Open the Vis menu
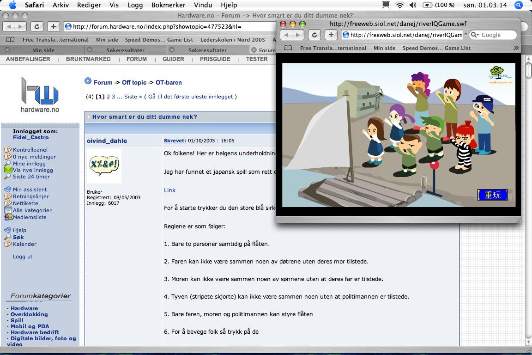Viewport: 532px width, 355px height. click(x=114, y=5)
